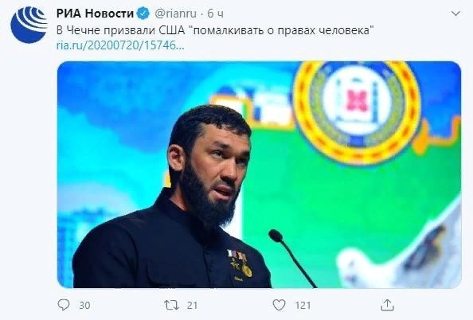Open the РИА Новости account name
Image resolution: width=473 pixels, height=320 pixels.
pos(95,14)
